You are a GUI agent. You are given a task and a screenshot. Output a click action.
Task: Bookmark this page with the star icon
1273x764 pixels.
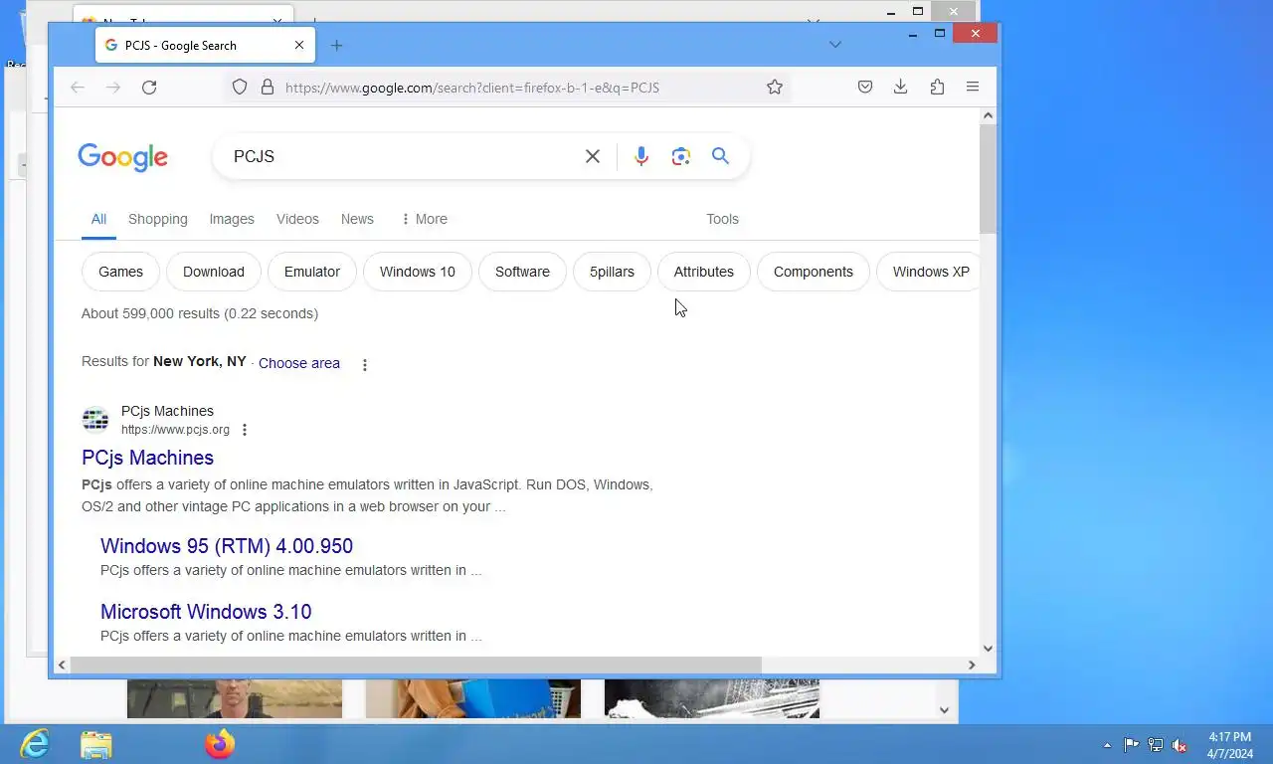click(x=775, y=88)
